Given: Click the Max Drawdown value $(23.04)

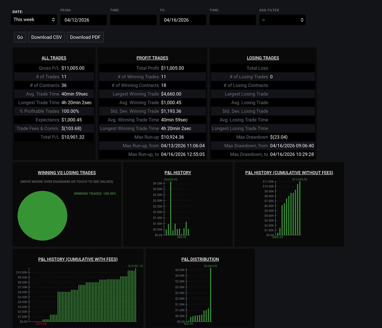Looking at the screenshot, I should tap(279, 137).
